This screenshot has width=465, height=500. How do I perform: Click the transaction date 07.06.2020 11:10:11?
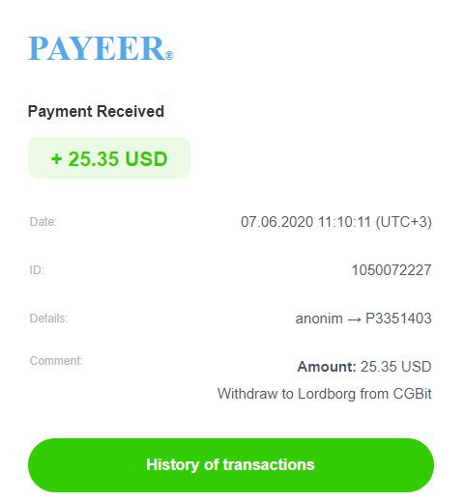click(x=305, y=222)
